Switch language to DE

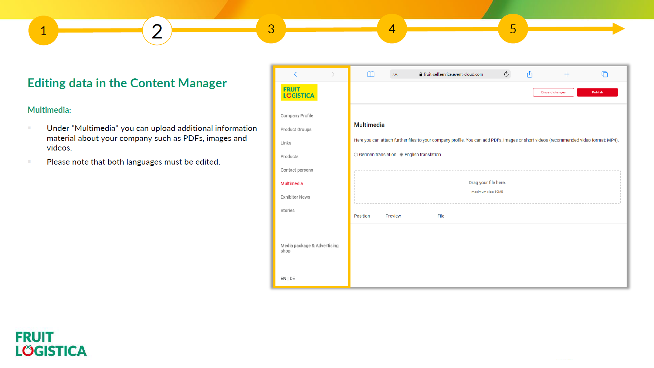pyautogui.click(x=292, y=278)
